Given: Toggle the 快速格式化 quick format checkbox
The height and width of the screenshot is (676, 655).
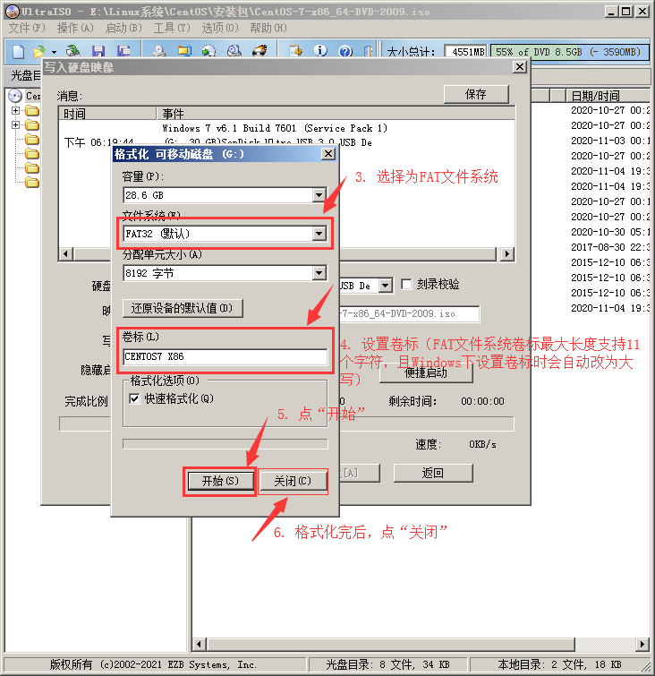Looking at the screenshot, I should tap(135, 398).
